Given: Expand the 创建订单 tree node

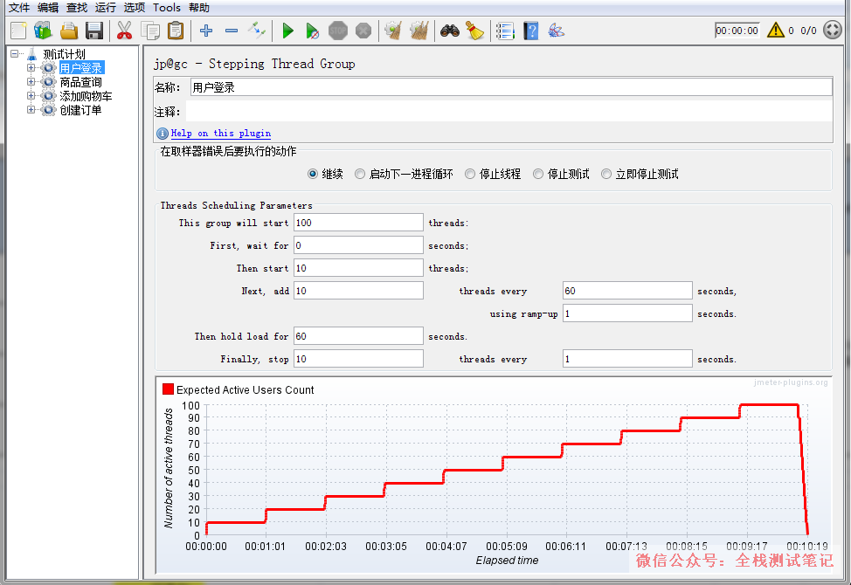Looking at the screenshot, I should [31, 110].
